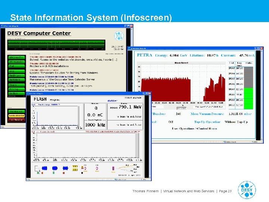Close the DESY Computer Center browser window
This screenshot has height=202, width=269.
click(x=132, y=26)
